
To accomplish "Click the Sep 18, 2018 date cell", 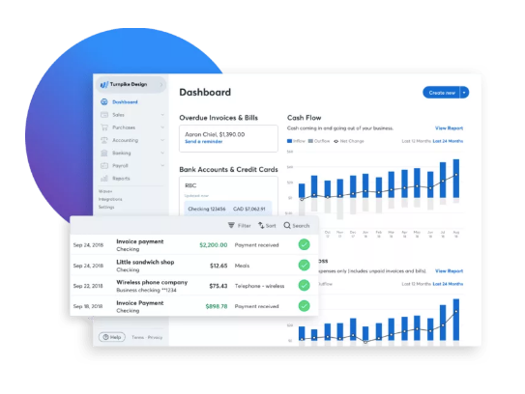I will click(88, 306).
